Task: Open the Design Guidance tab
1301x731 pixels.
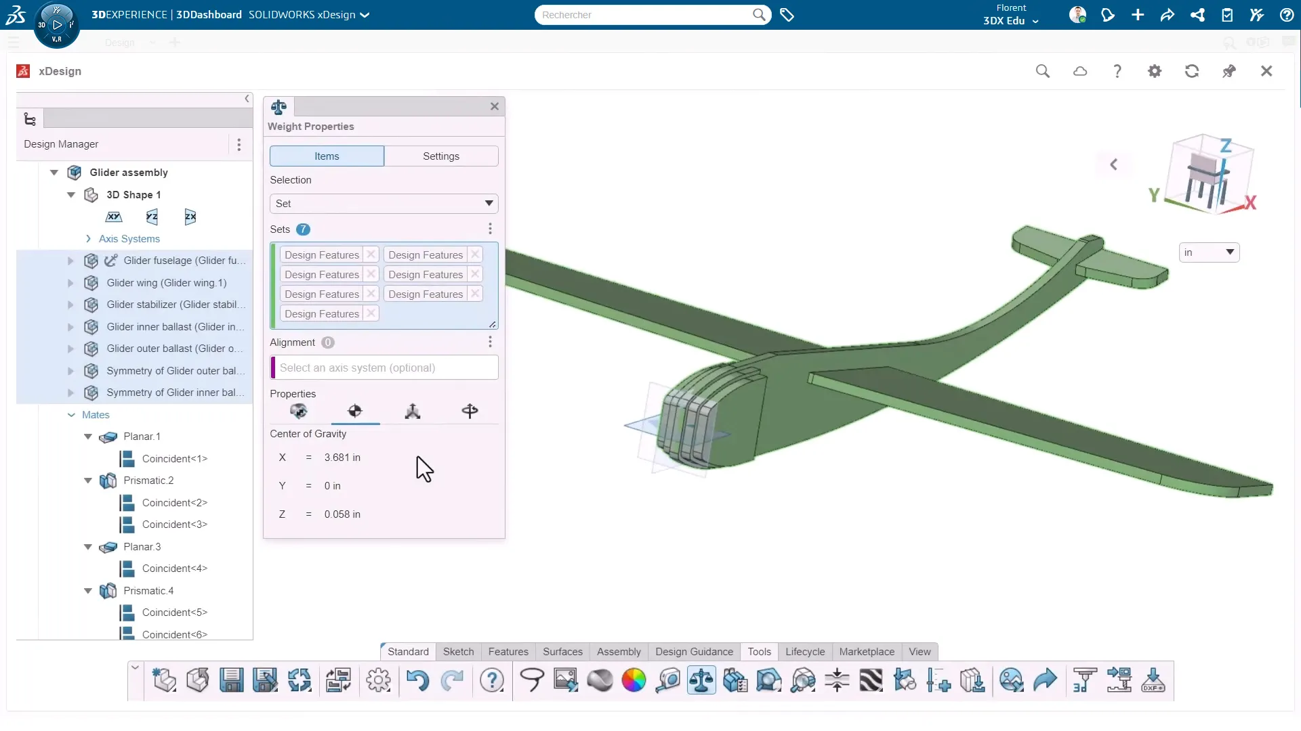Action: [x=694, y=651]
